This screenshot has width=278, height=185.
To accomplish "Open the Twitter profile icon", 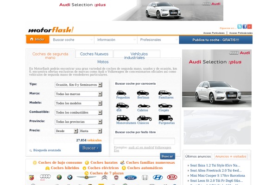I will pos(240,26).
